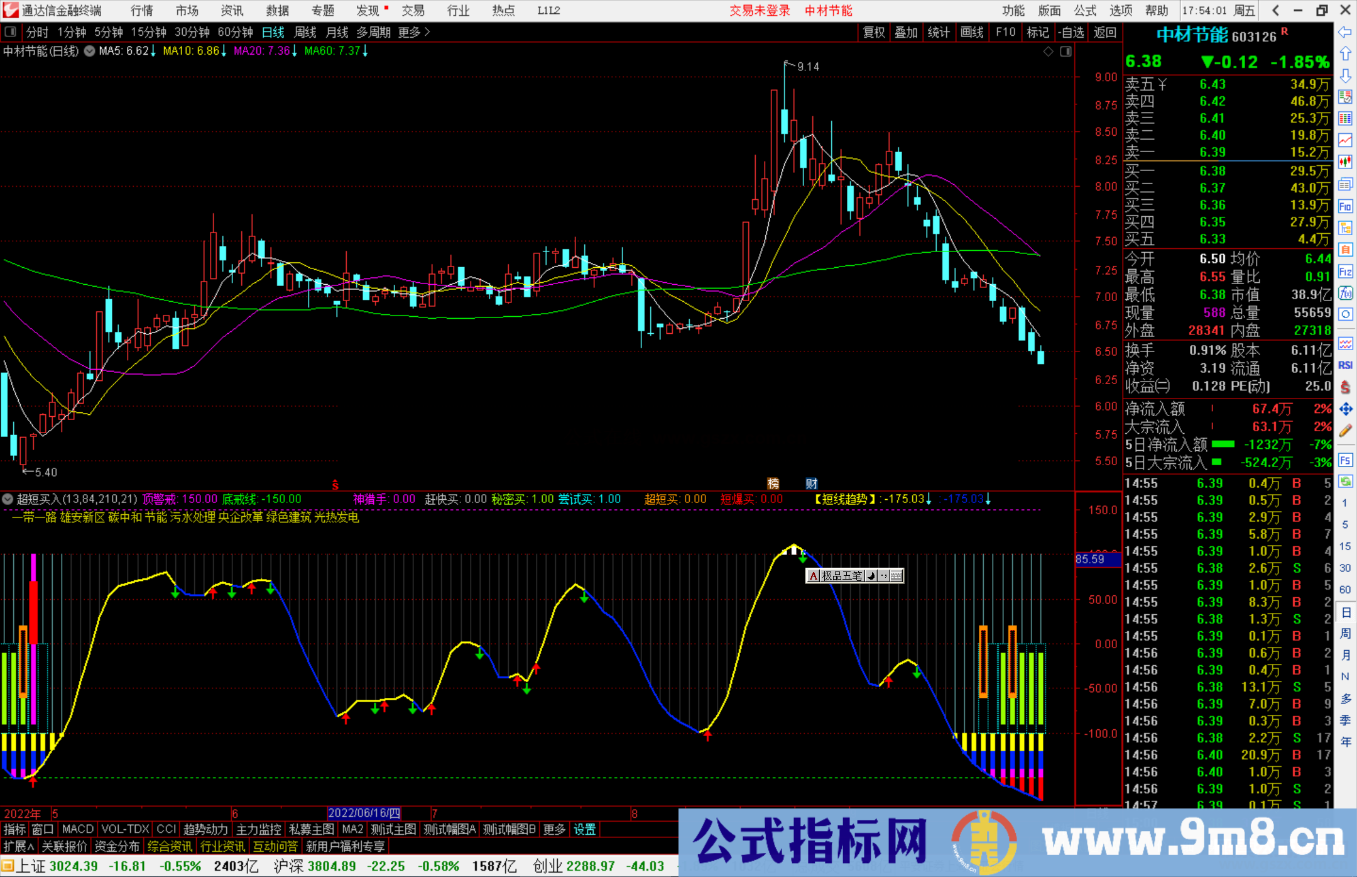Viewport: 1357px width, 877px height.
Task: Click the small diamond icon above chart
Action: 1048,52
